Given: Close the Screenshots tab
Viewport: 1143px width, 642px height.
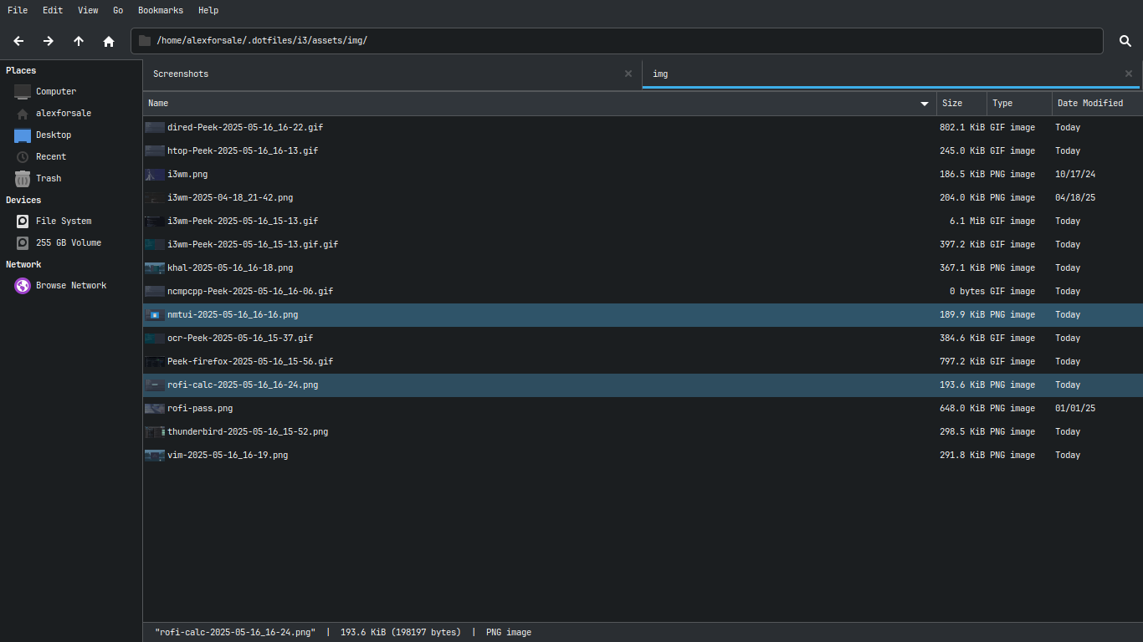Looking at the screenshot, I should point(628,74).
